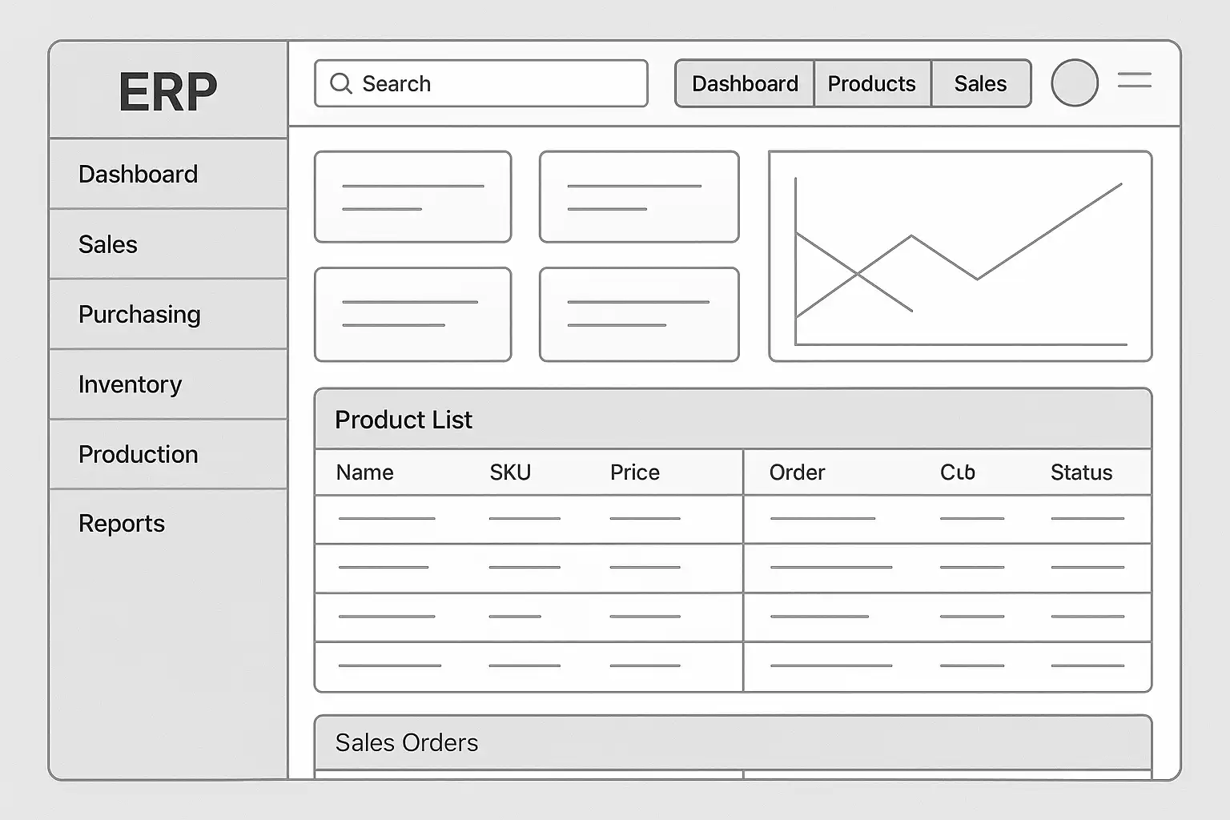This screenshot has width=1230, height=820.
Task: Open Purchasing in the sidebar
Action: (139, 315)
